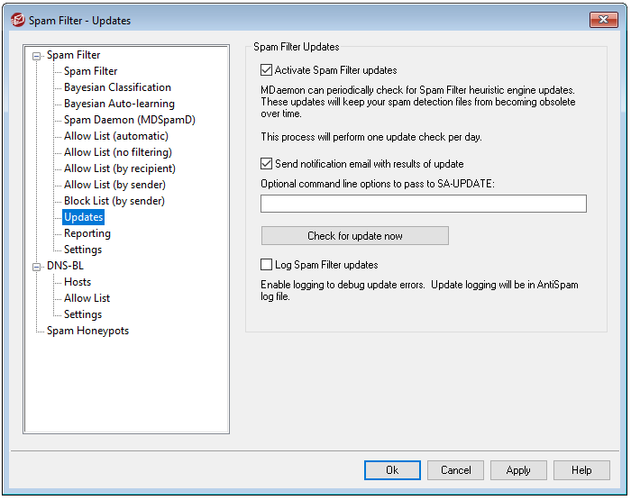
Task: Open Reporting under Spam Filter
Action: point(87,233)
